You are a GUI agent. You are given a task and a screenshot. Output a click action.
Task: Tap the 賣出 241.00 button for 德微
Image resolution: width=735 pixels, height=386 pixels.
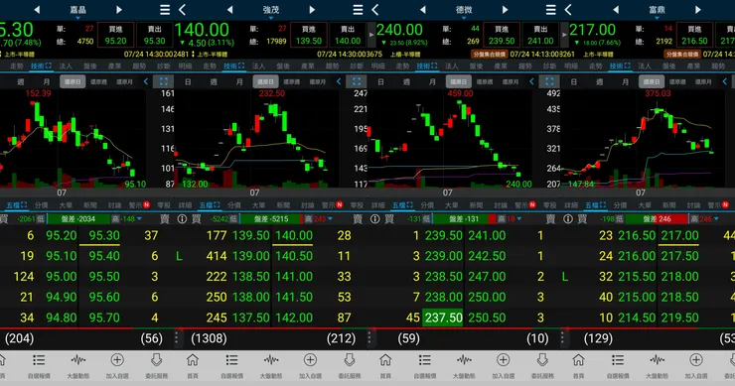point(540,35)
